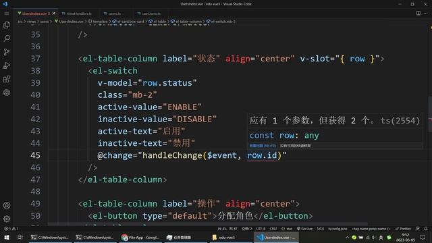Click the "mb-2" class value on line 40
Screen dimensions: 432x243
pyautogui.click(x=142, y=94)
